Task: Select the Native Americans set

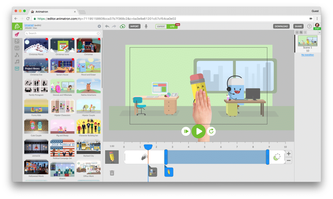Action: coord(88,87)
